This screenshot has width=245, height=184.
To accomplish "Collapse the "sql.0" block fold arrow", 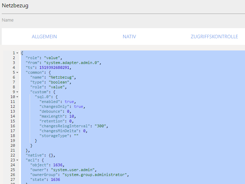I will 17,97.
